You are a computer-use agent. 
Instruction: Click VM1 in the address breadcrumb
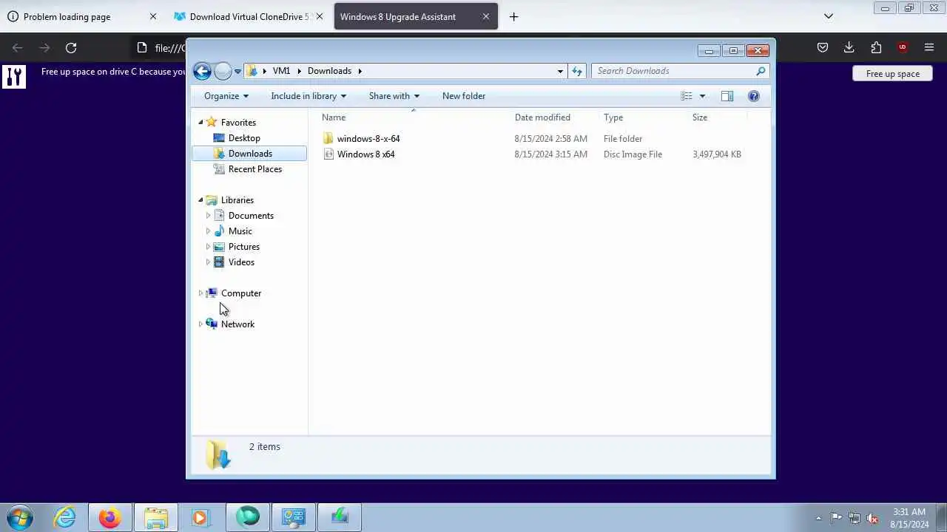click(x=281, y=71)
